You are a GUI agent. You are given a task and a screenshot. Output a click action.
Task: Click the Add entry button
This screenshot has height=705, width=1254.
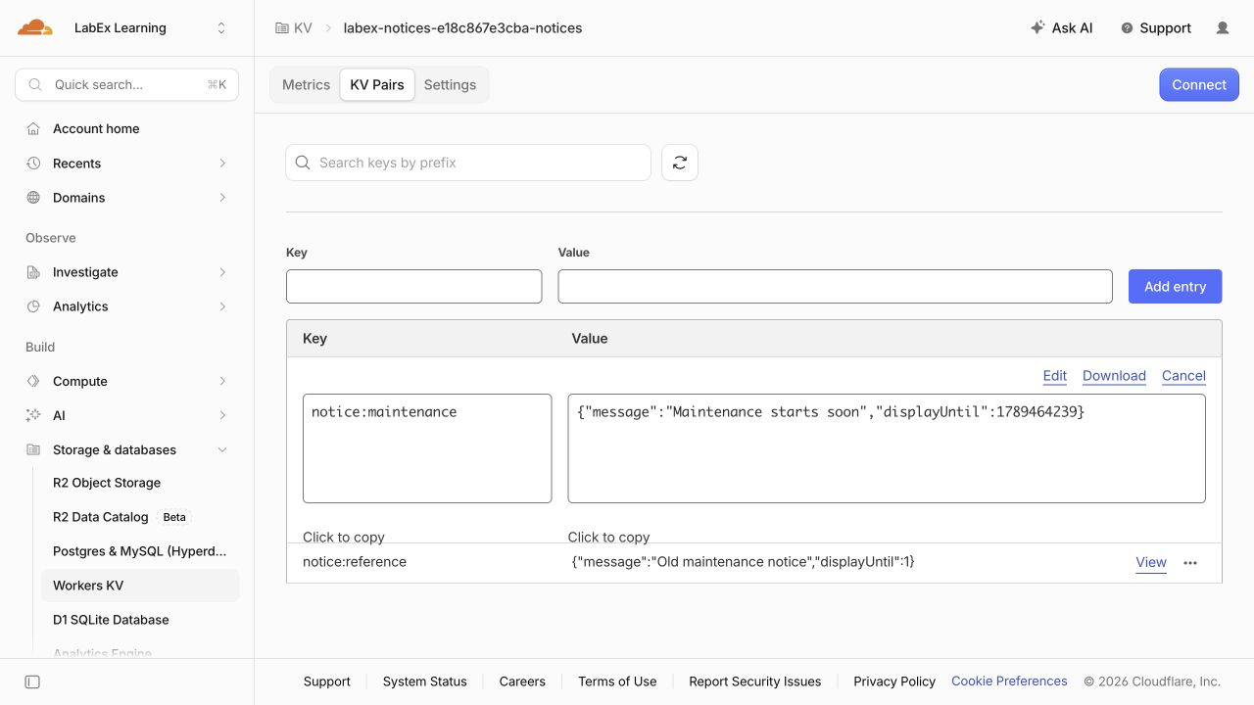point(1176,286)
